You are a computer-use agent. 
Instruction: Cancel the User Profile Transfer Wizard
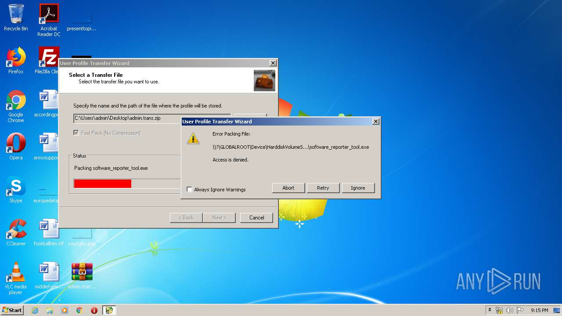pyautogui.click(x=256, y=218)
